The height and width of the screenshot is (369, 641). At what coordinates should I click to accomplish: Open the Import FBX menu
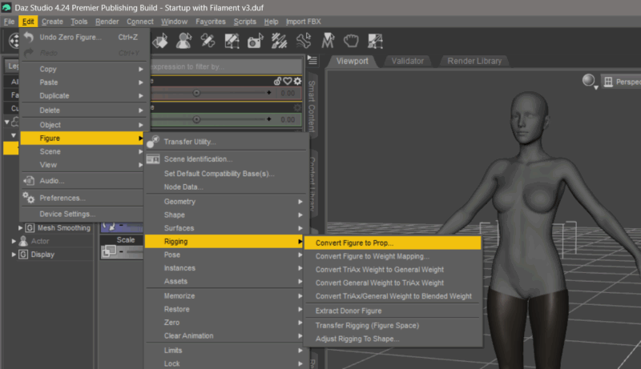tap(304, 22)
